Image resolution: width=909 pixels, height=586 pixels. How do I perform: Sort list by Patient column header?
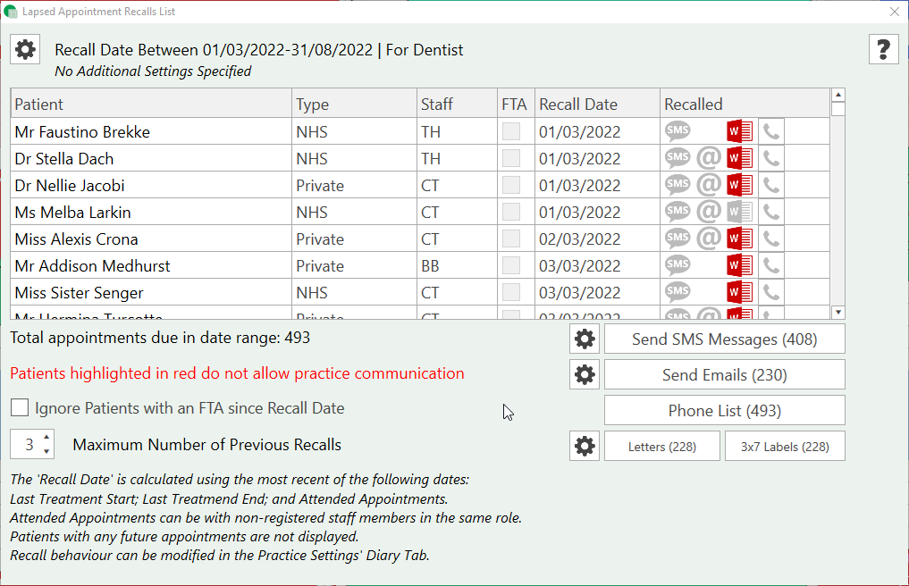pos(39,105)
